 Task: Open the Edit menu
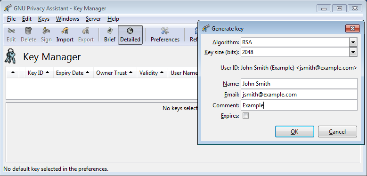(x=27, y=19)
